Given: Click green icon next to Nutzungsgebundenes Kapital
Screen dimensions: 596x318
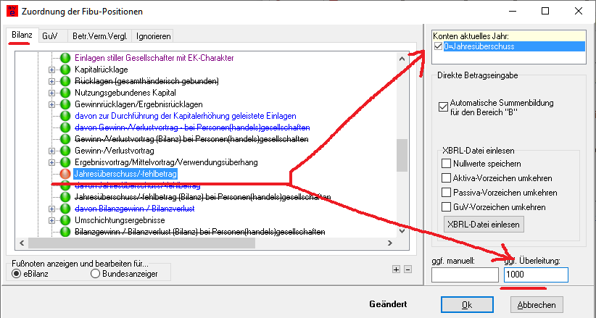Looking at the screenshot, I should pyautogui.click(x=65, y=93).
